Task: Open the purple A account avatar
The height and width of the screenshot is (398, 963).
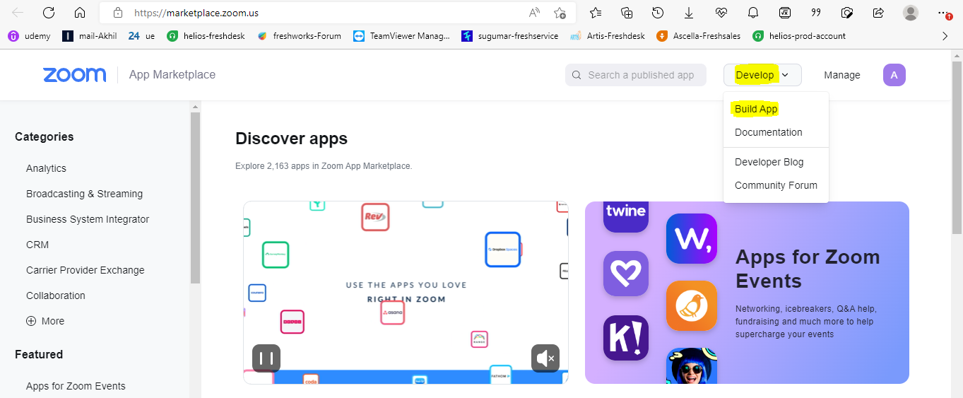Action: tap(894, 75)
